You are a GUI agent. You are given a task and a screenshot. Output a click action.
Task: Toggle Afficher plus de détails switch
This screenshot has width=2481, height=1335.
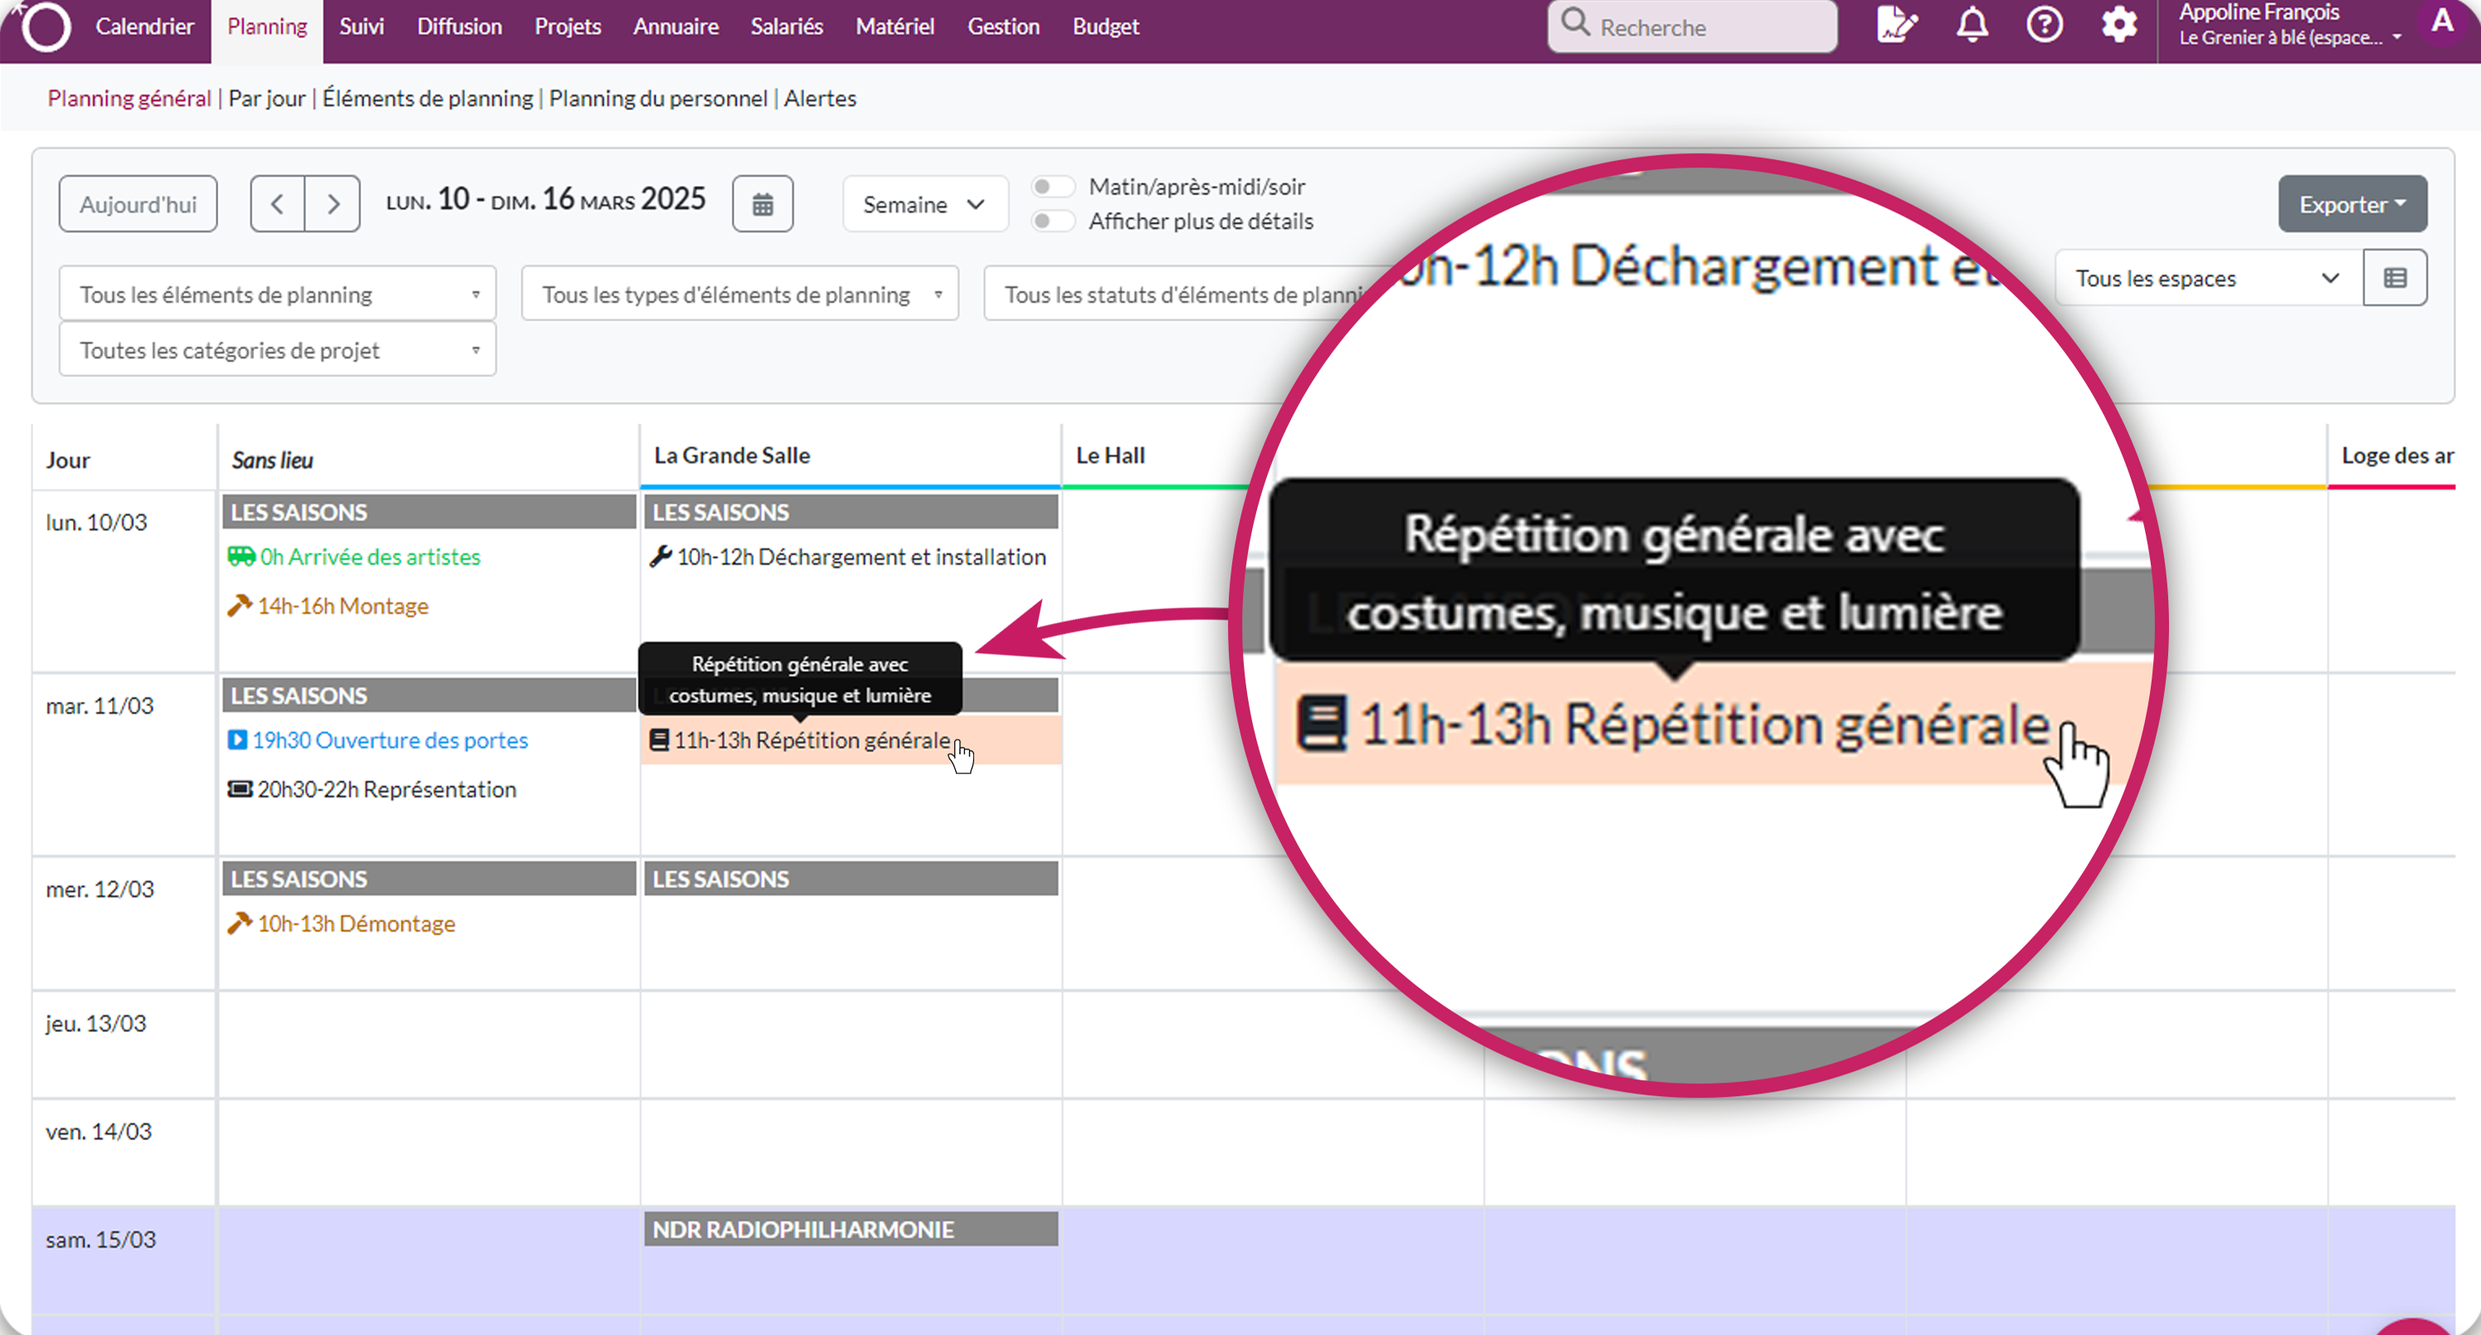(x=1053, y=221)
